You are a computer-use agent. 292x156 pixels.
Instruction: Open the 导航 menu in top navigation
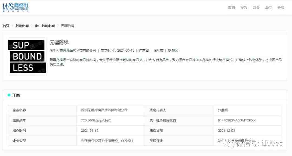pyautogui.click(x=281, y=8)
